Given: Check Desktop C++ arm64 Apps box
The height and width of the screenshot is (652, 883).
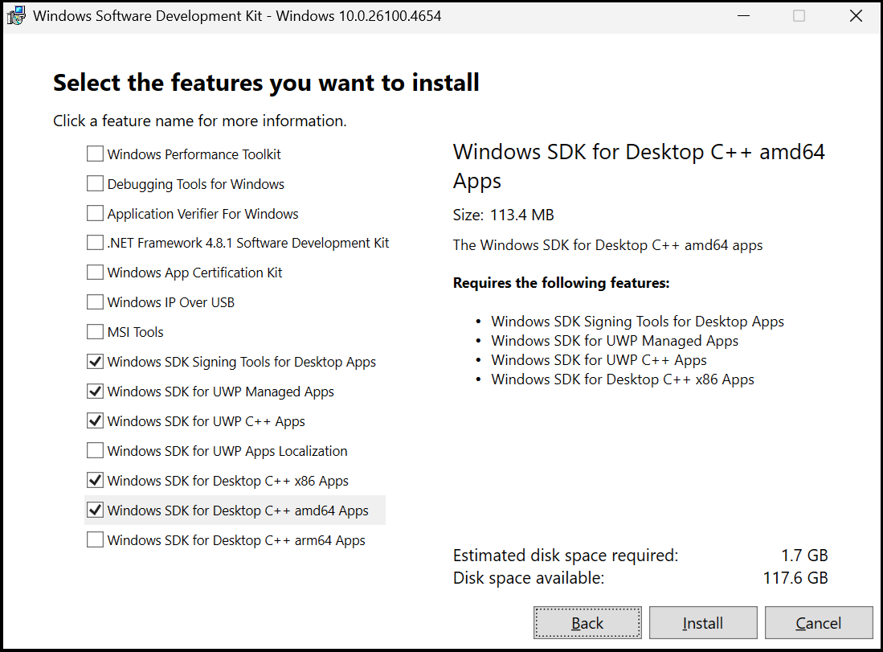Looking at the screenshot, I should coord(95,540).
